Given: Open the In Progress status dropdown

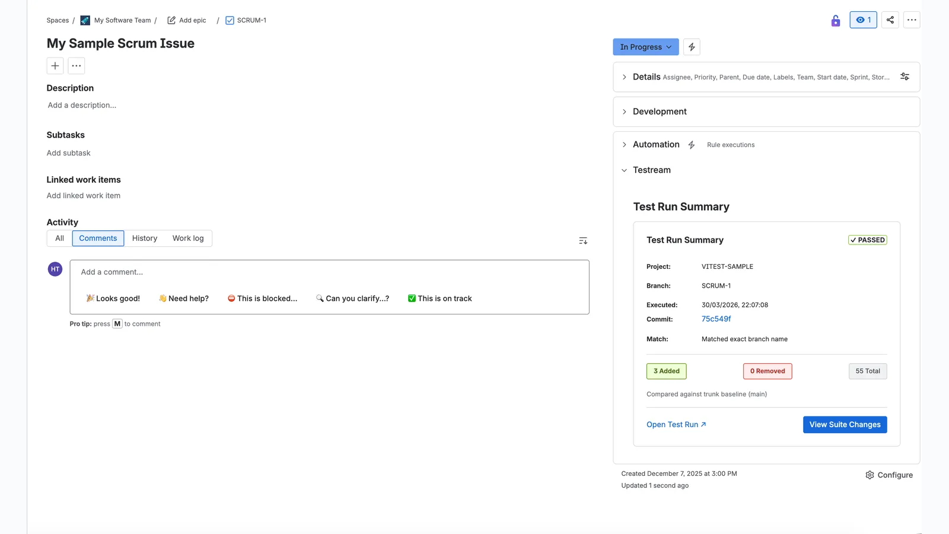Looking at the screenshot, I should pos(645,47).
